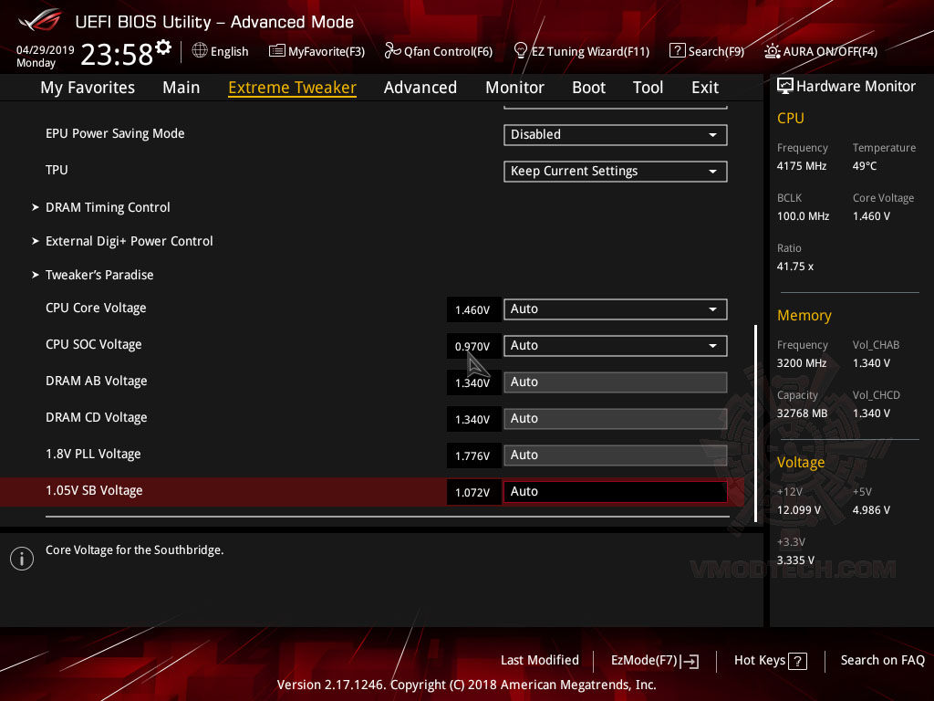Screen dimensions: 934x701
Task: Open CPU SOC Voltage Auto dropdown
Action: pyautogui.click(x=616, y=346)
